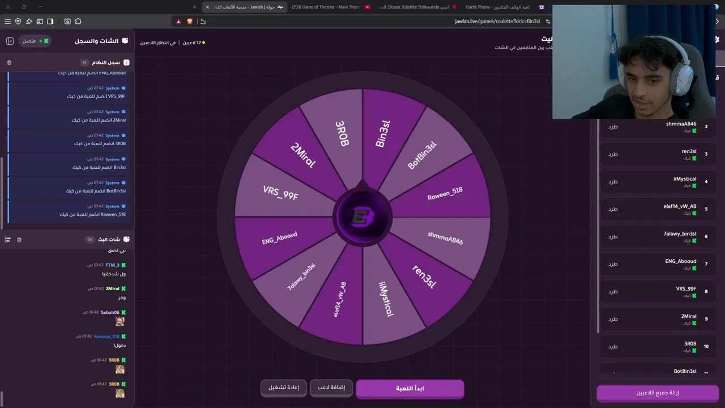This screenshot has height=408, width=725.
Task: Click the stream chat bubble header icon
Action: pyautogui.click(x=126, y=240)
